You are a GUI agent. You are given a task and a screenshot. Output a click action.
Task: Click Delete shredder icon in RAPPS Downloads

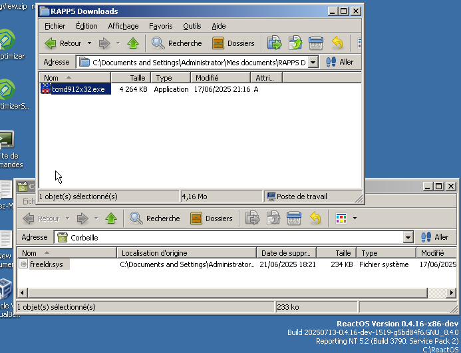(x=316, y=43)
